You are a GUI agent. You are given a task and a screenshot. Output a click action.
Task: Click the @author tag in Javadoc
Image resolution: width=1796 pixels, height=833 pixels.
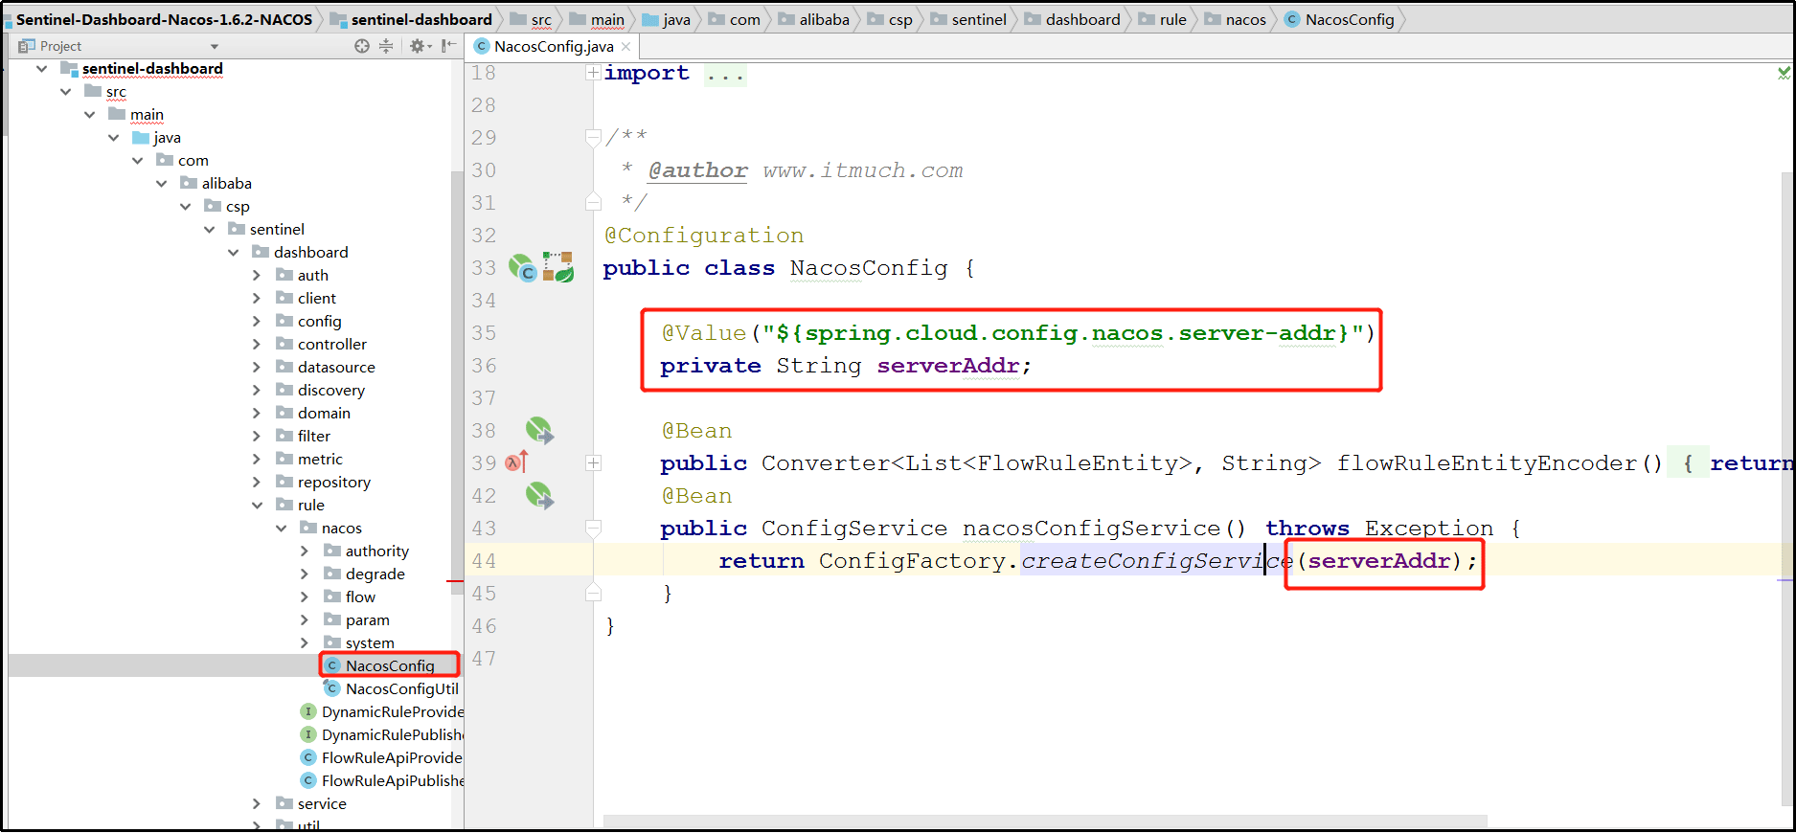697,170
